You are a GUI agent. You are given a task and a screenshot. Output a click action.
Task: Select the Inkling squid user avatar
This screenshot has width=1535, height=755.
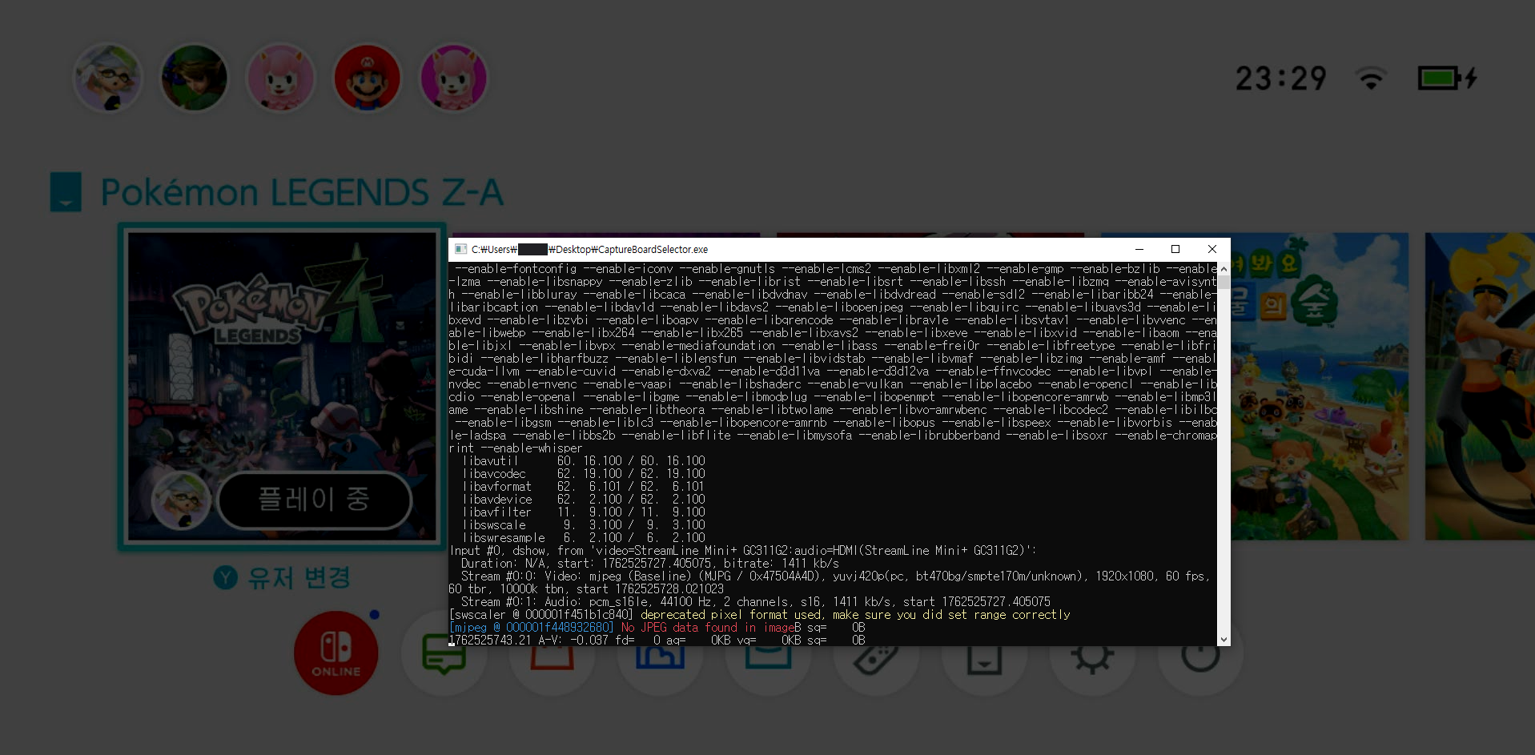pos(108,78)
